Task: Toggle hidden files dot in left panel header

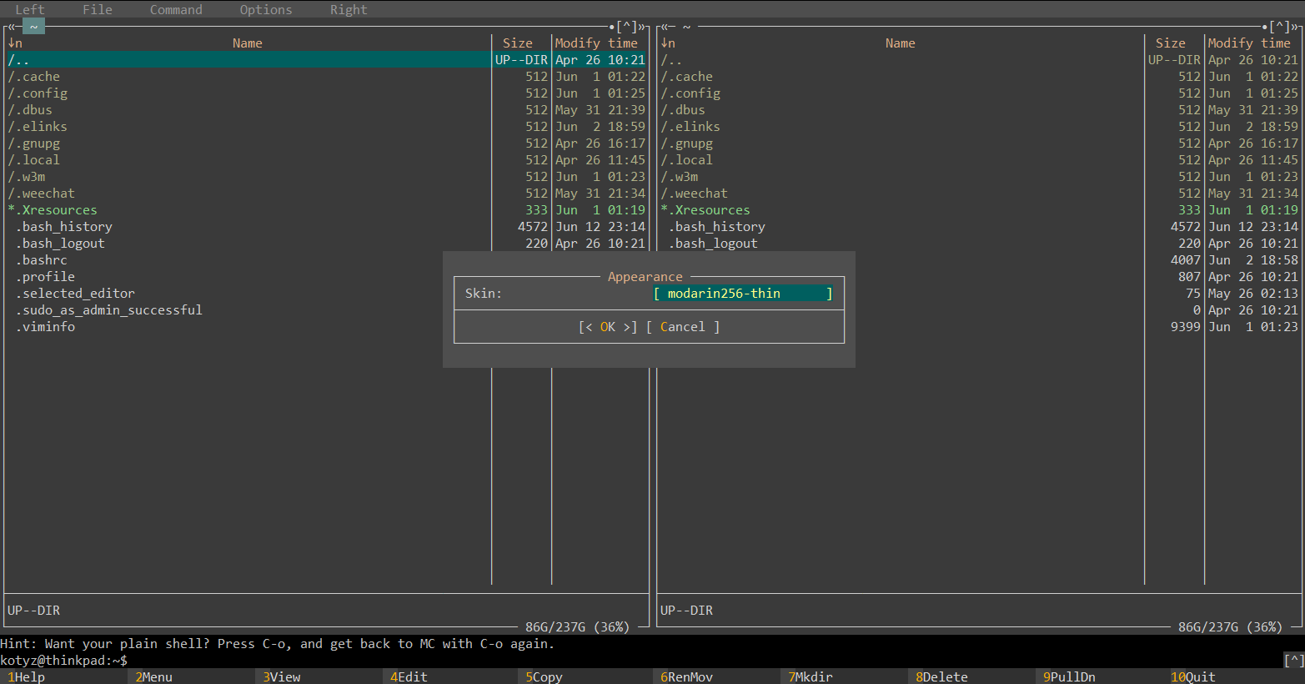Action: click(612, 27)
